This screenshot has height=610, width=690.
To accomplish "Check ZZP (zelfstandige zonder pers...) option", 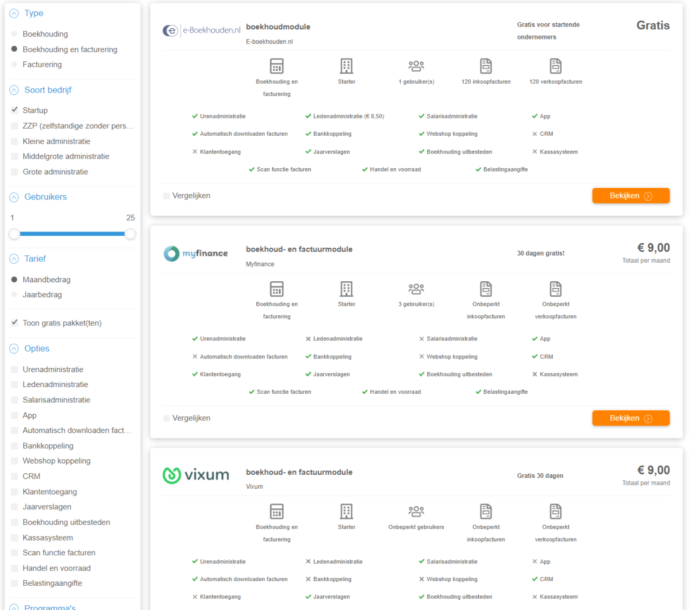I will click(x=14, y=126).
